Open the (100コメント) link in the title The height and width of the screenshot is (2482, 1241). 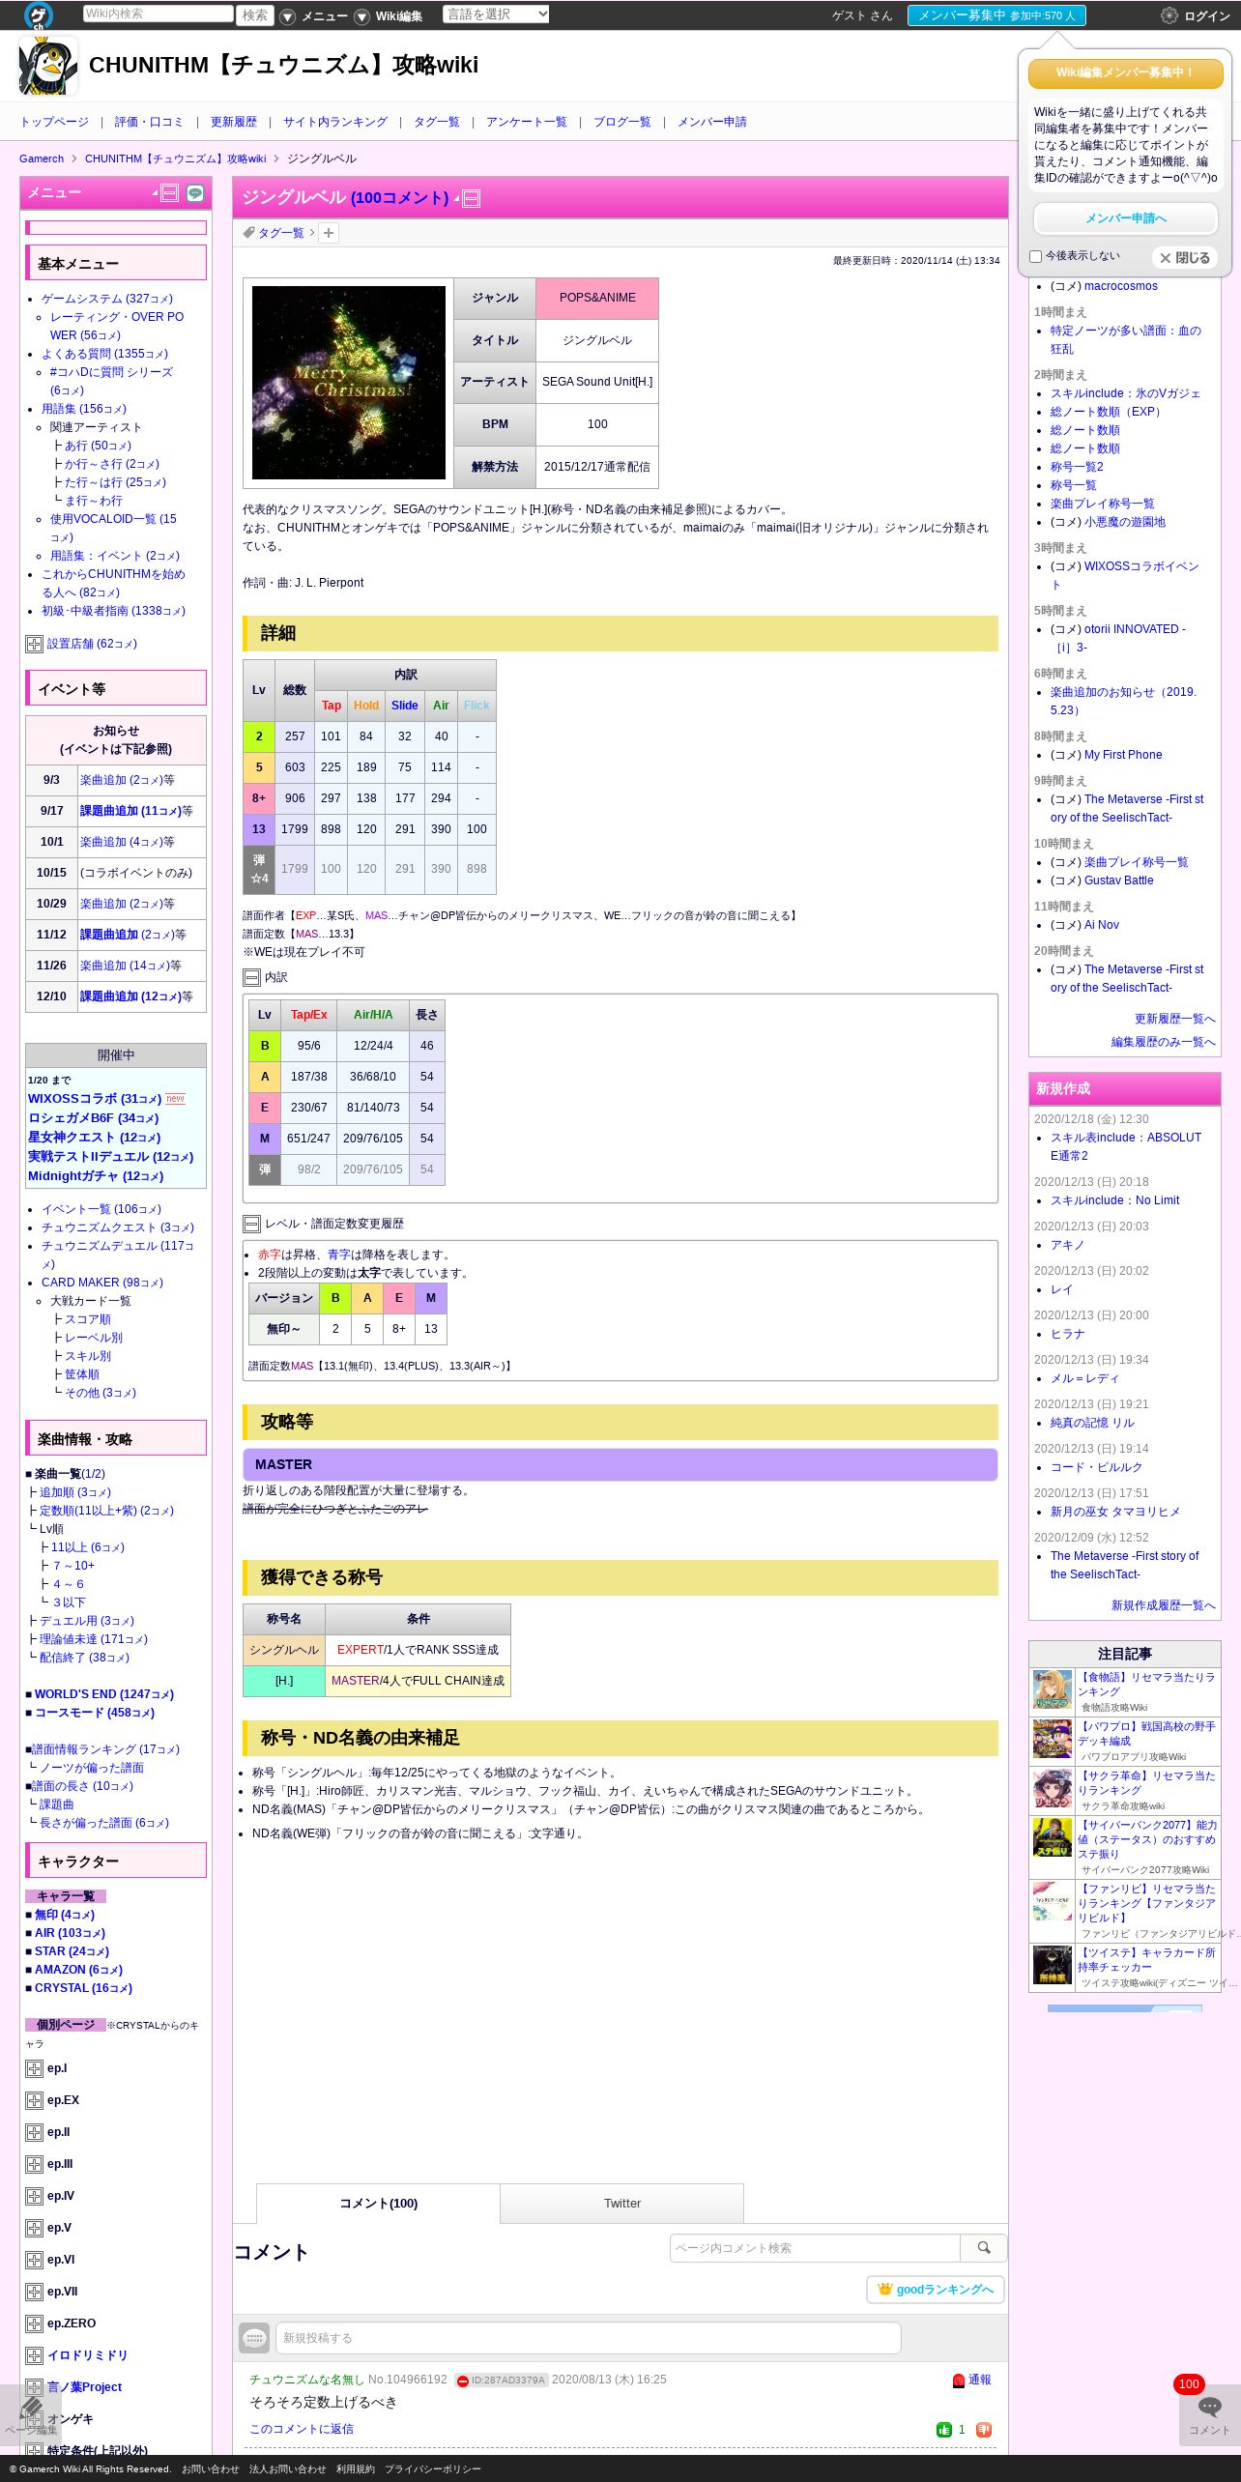pos(399,198)
